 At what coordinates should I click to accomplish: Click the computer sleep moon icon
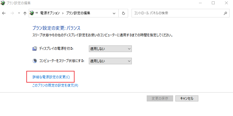pyautogui.click(x=35, y=61)
